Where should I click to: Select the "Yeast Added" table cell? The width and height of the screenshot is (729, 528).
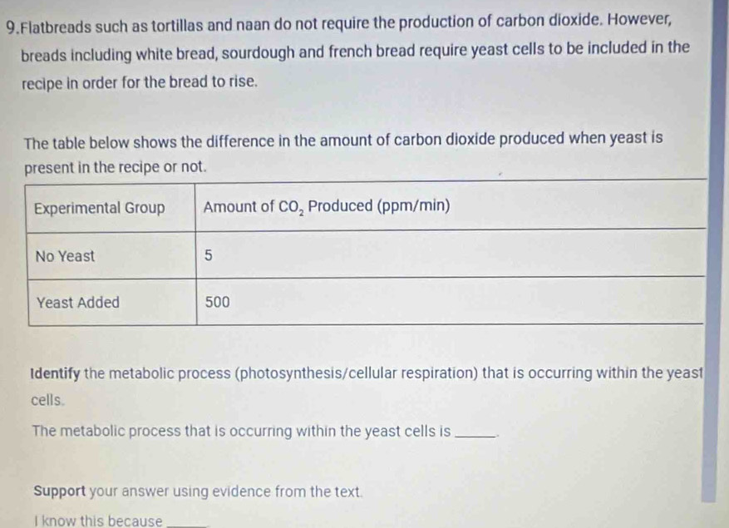(x=78, y=303)
